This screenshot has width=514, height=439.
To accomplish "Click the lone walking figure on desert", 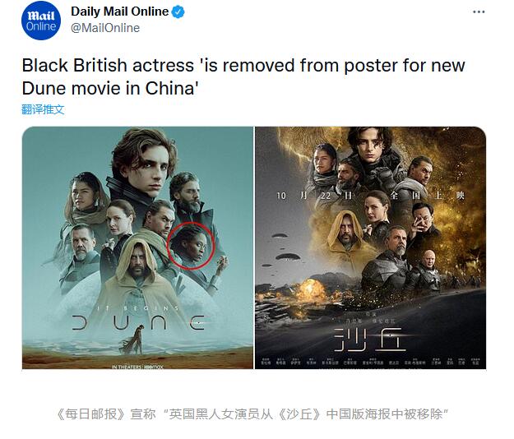I will [135, 340].
